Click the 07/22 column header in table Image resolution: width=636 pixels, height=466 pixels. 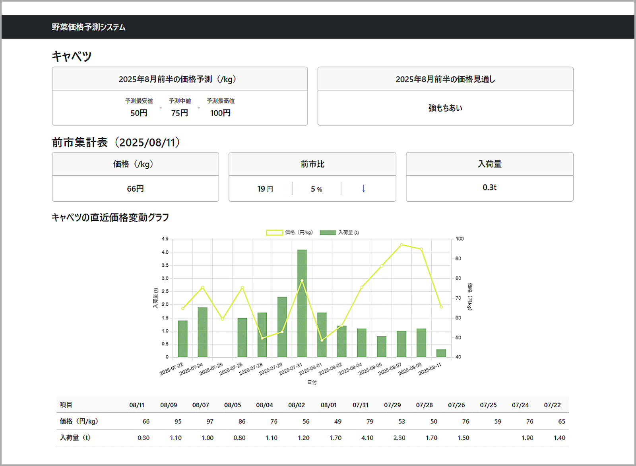[x=552, y=405]
